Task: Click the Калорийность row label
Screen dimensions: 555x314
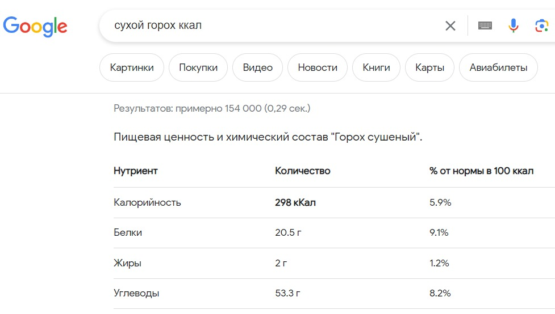Action: click(147, 202)
